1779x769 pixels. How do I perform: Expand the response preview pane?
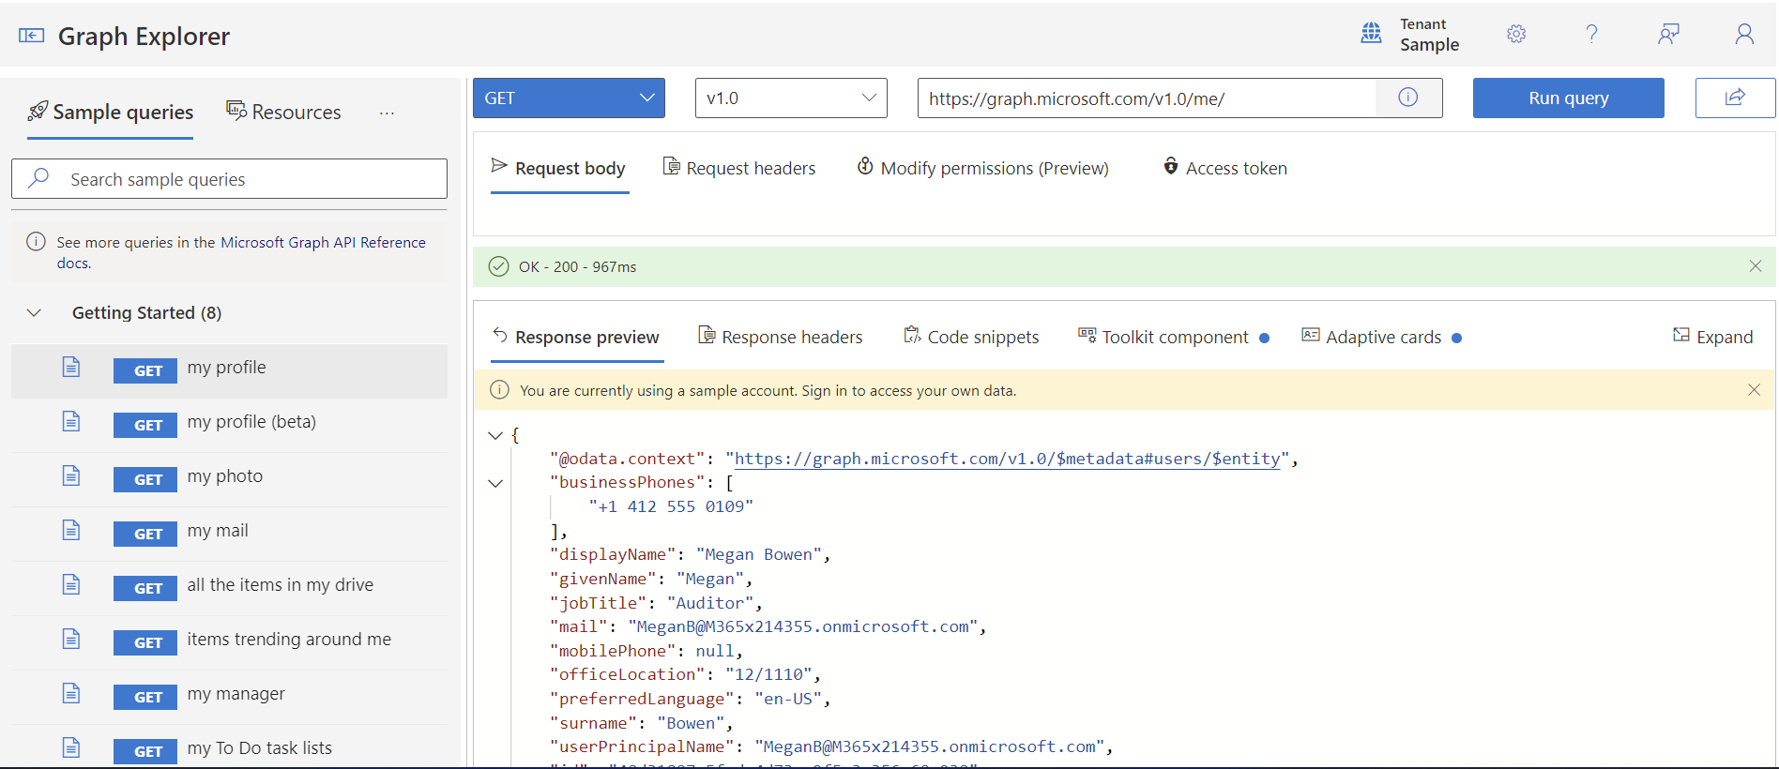click(1712, 337)
